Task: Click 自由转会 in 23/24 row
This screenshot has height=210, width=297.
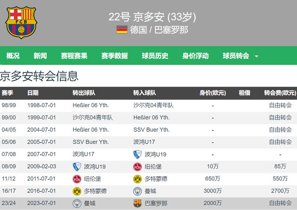Action: click(280, 203)
